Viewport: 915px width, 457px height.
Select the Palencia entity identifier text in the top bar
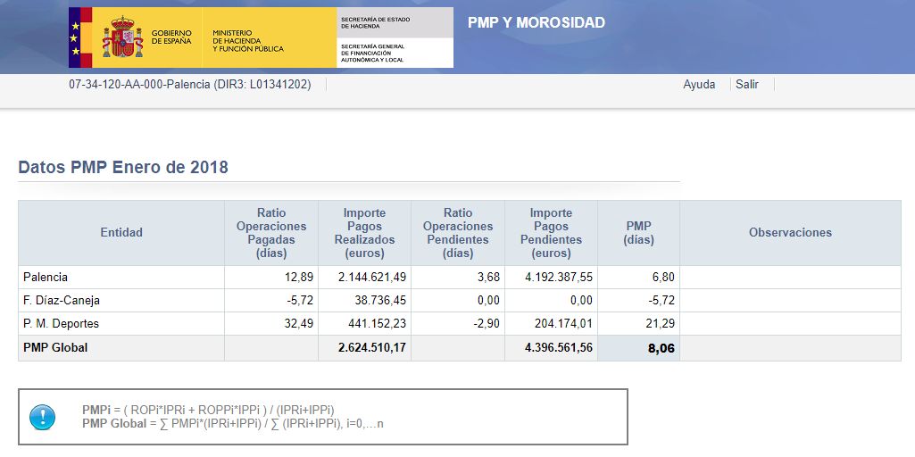tap(189, 84)
